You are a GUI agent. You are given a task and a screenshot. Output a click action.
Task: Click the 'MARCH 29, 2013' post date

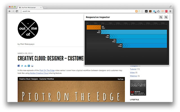coord(25,53)
